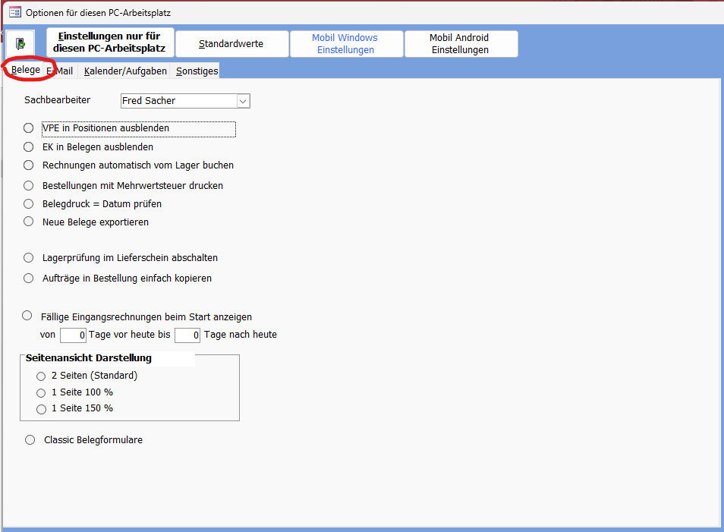Open the Sachbearbeiter dropdown arrow

[243, 101]
